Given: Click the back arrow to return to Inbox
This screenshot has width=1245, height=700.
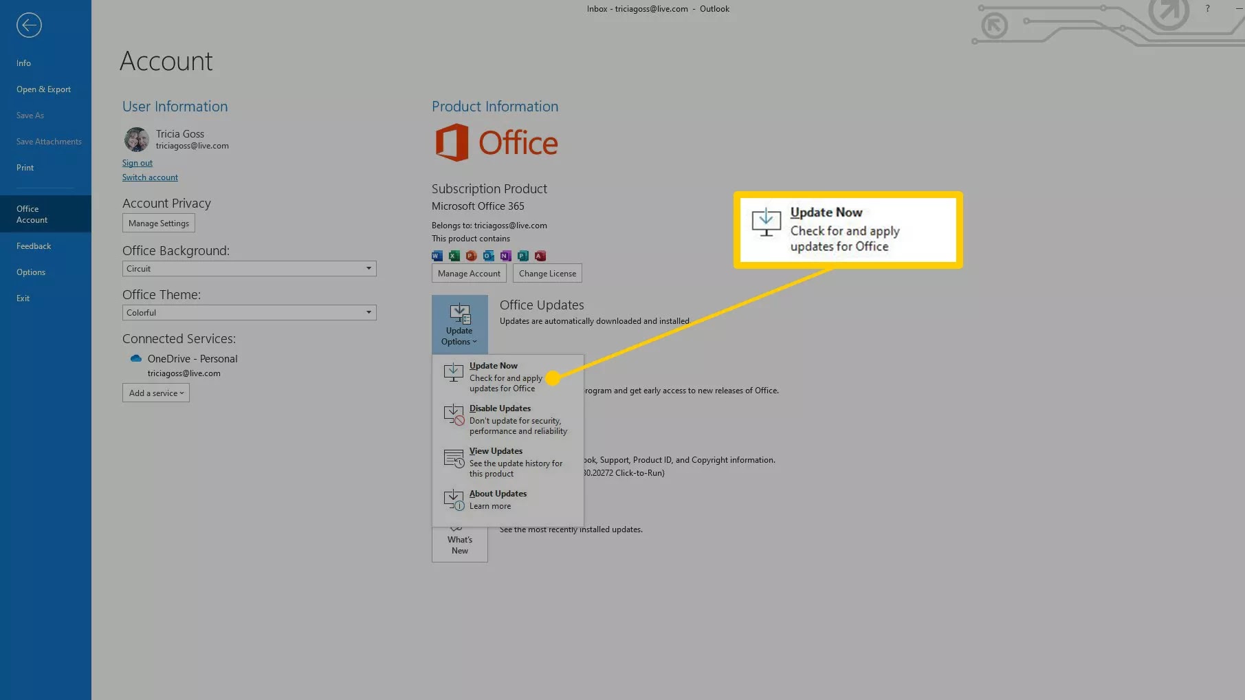Looking at the screenshot, I should 29,25.
